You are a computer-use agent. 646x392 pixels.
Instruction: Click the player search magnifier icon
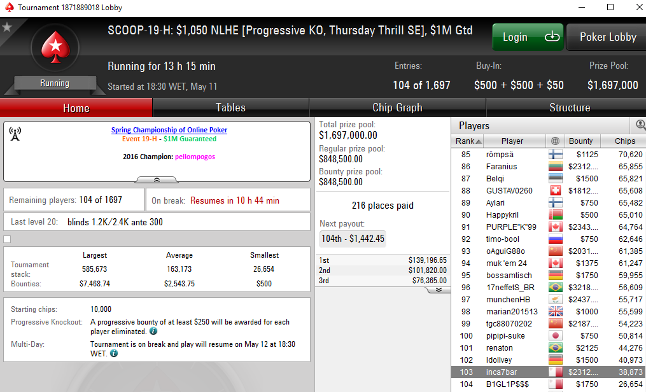coord(640,124)
